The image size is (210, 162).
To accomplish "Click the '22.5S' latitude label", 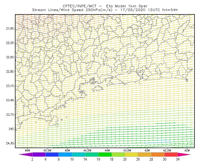I will (10, 57).
